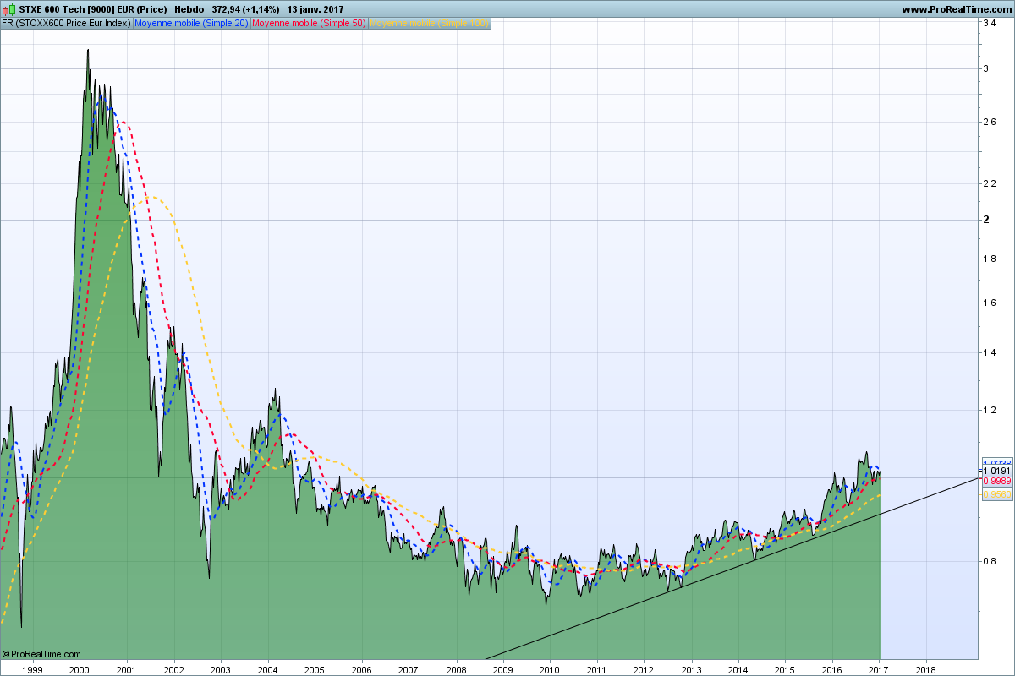
Task: Click the 1,8 value on the price axis
Action: pyautogui.click(x=988, y=258)
